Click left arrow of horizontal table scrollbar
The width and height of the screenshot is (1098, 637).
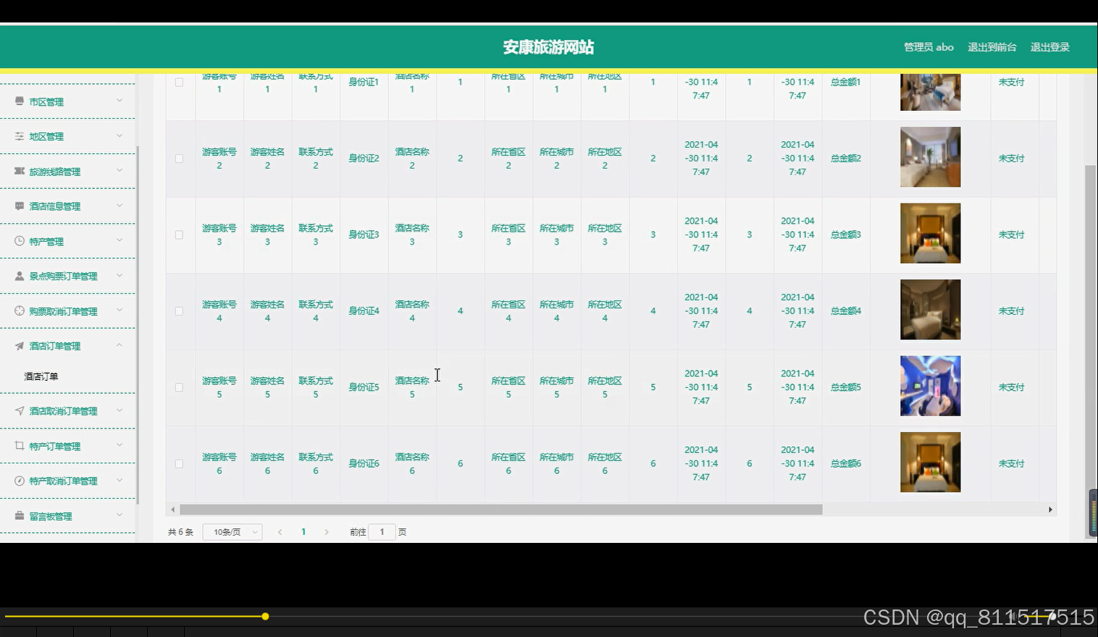pos(172,510)
